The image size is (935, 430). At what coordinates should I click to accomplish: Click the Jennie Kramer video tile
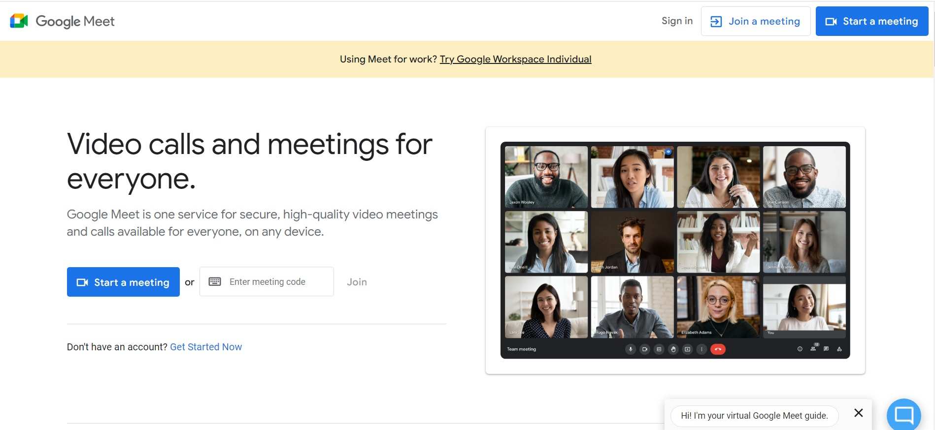[x=804, y=242]
